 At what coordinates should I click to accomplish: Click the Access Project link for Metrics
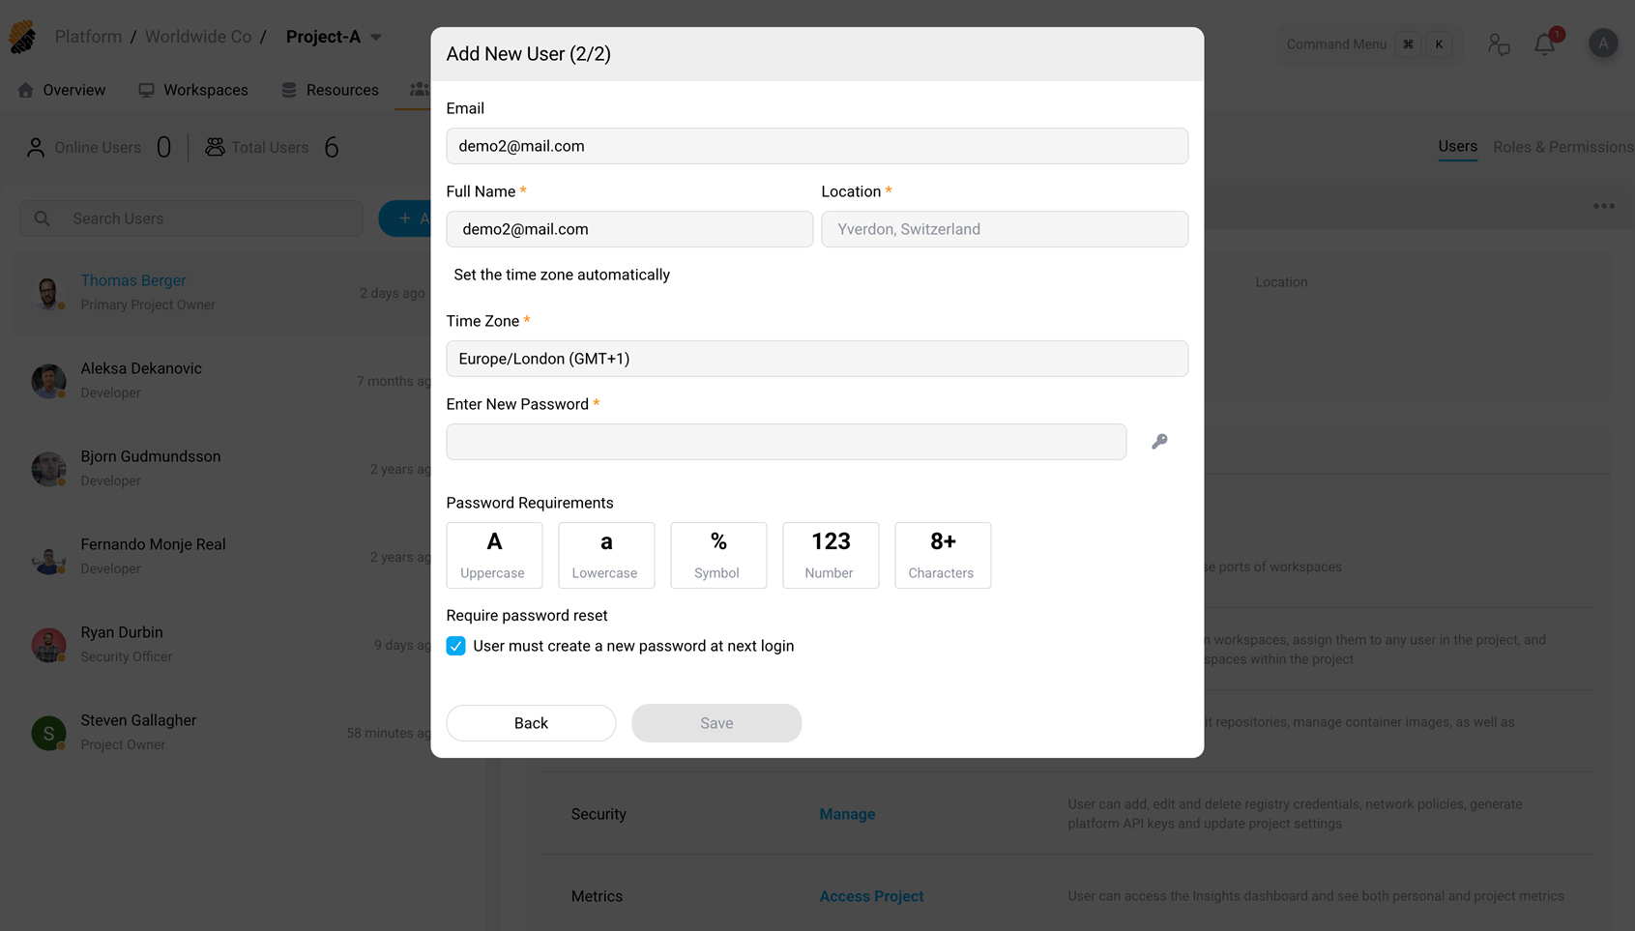click(871, 896)
